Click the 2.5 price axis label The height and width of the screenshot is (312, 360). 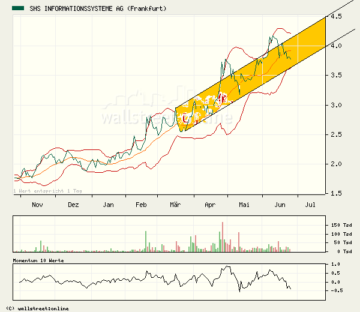[x=337, y=134]
